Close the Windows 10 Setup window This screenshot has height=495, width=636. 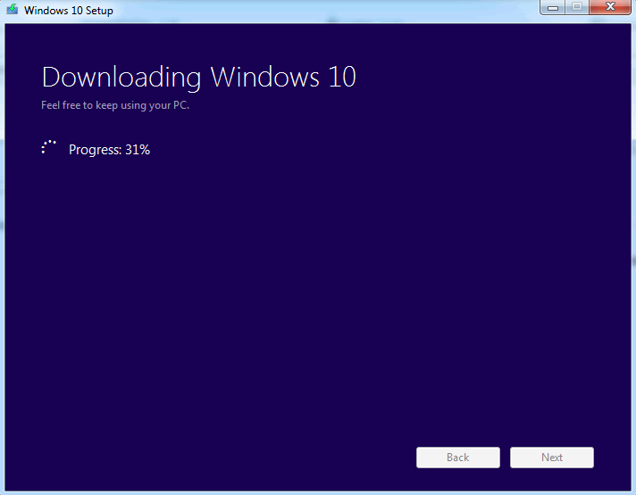click(610, 7)
